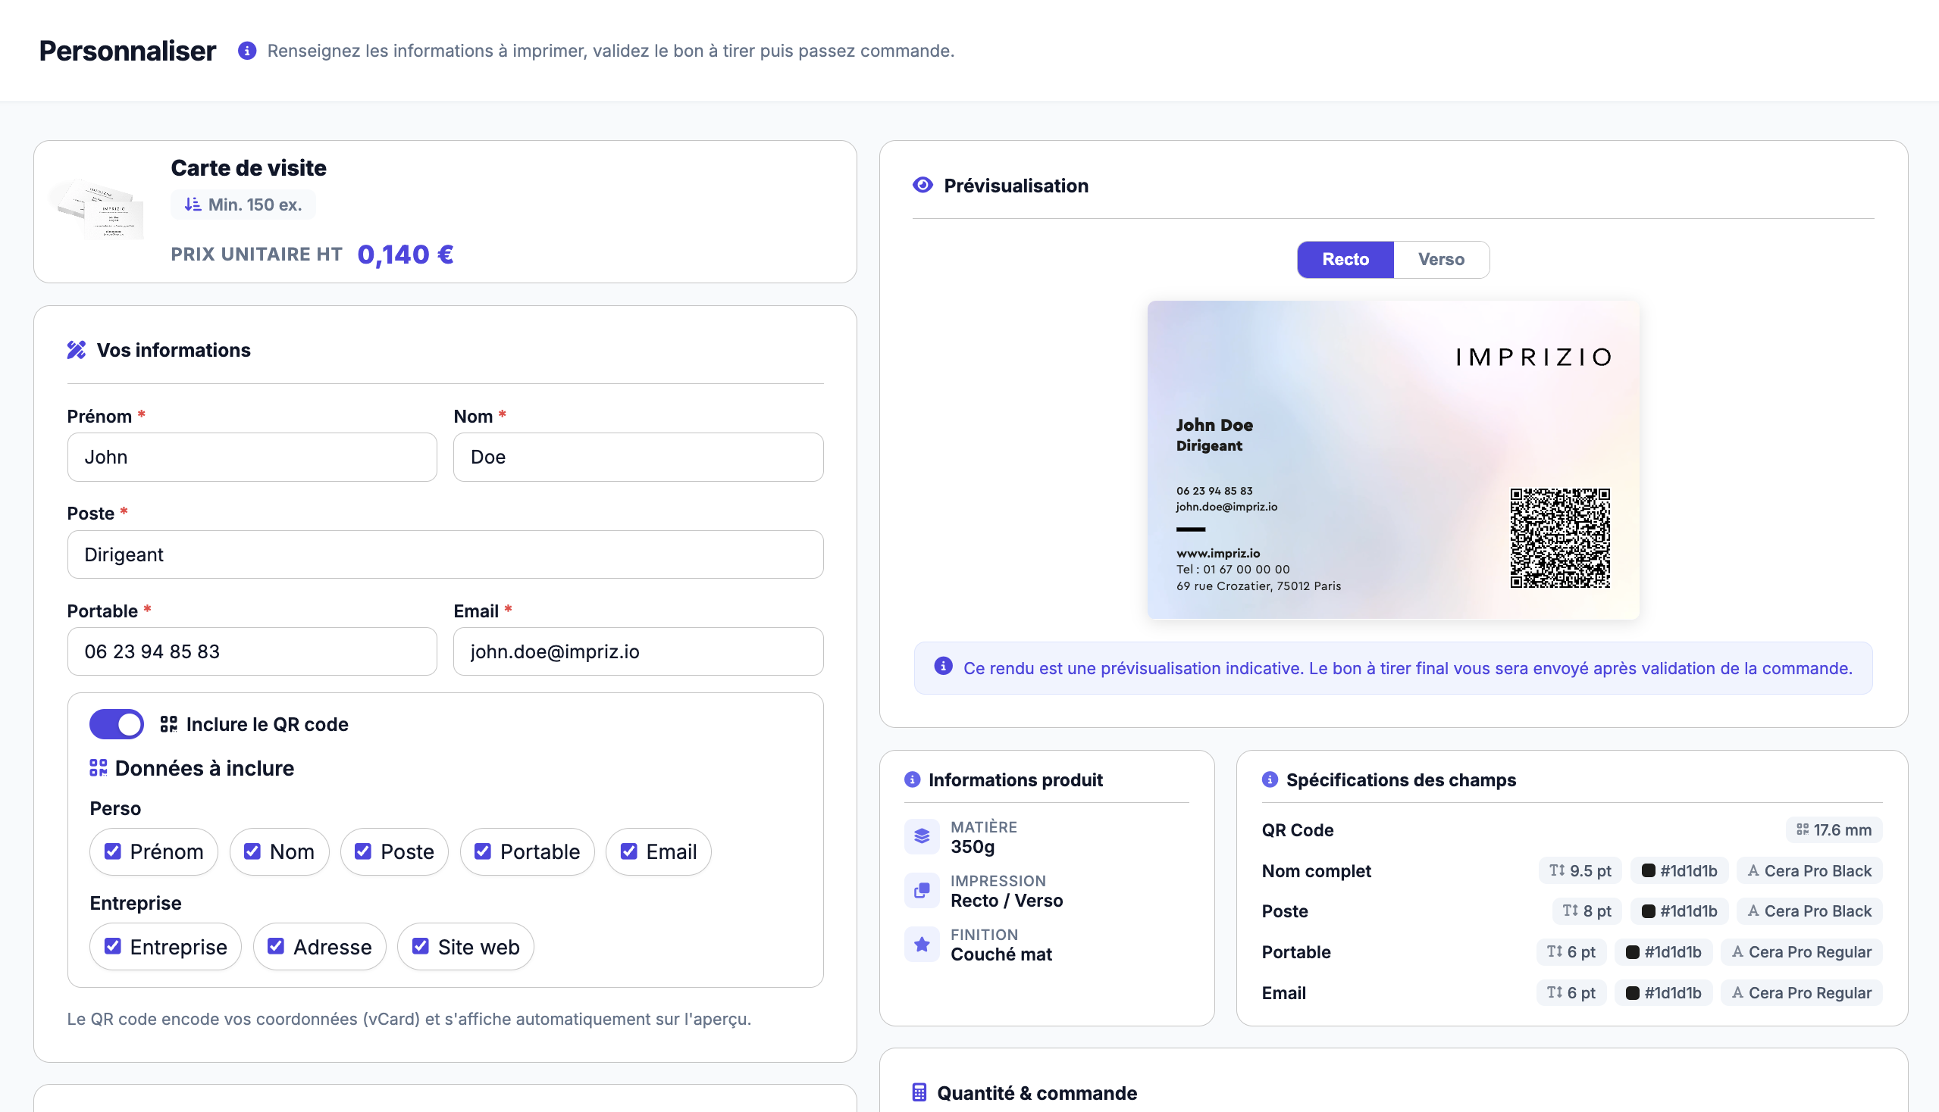Click the info icon beside Spécifications des champs

point(1270,779)
